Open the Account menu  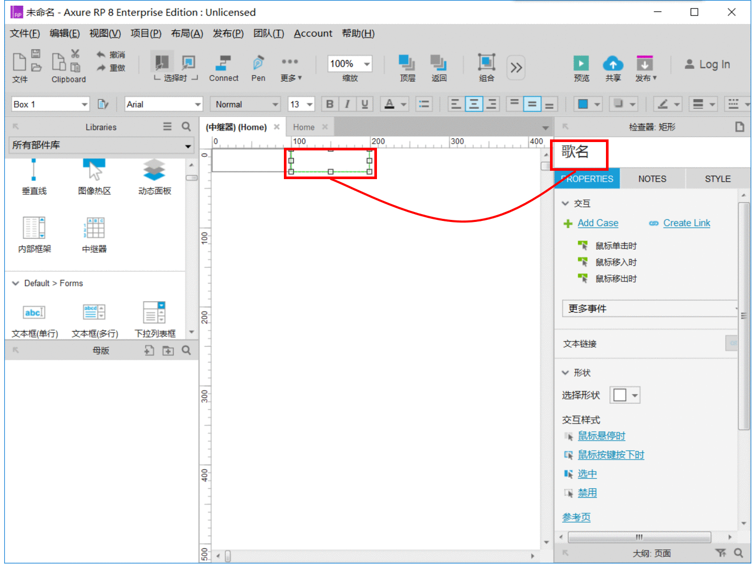coord(313,33)
